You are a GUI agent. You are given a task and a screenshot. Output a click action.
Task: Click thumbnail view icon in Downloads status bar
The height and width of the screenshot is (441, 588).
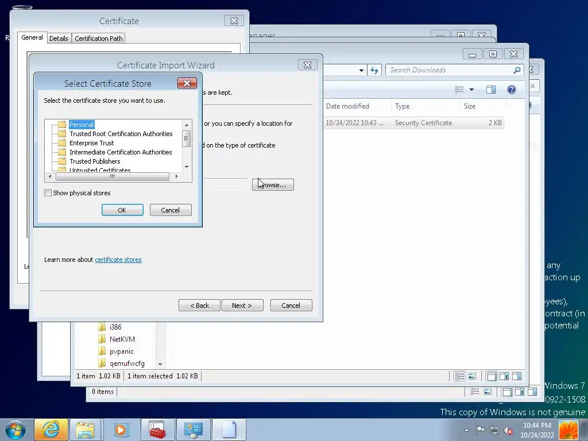(x=473, y=376)
